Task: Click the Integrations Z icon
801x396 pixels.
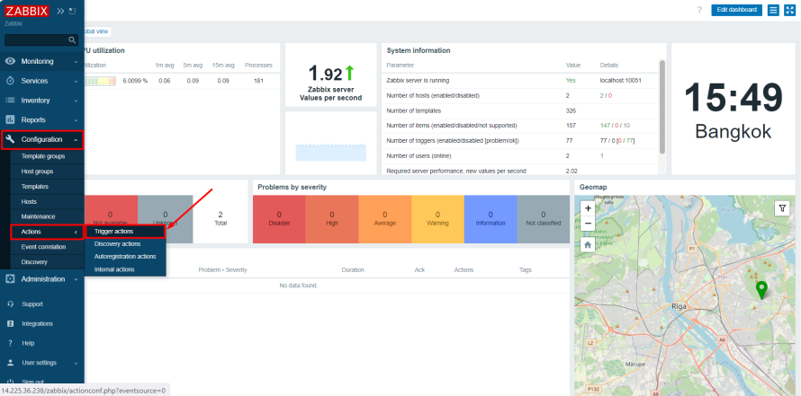Action: tap(10, 323)
